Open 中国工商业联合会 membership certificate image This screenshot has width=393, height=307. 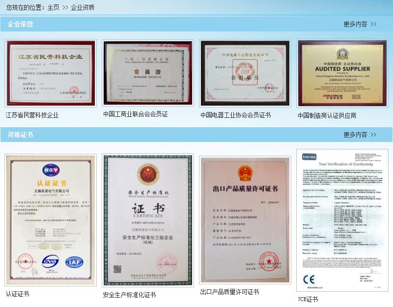point(147,72)
